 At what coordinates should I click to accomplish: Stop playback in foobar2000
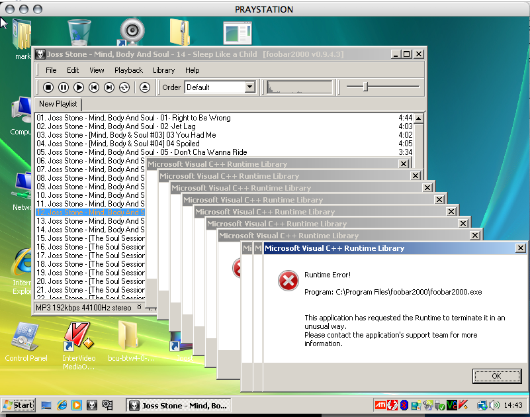click(48, 87)
